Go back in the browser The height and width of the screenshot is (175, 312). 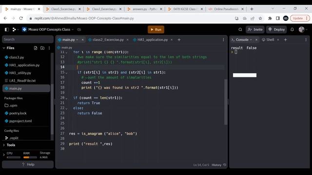pyautogui.click(x=5, y=18)
